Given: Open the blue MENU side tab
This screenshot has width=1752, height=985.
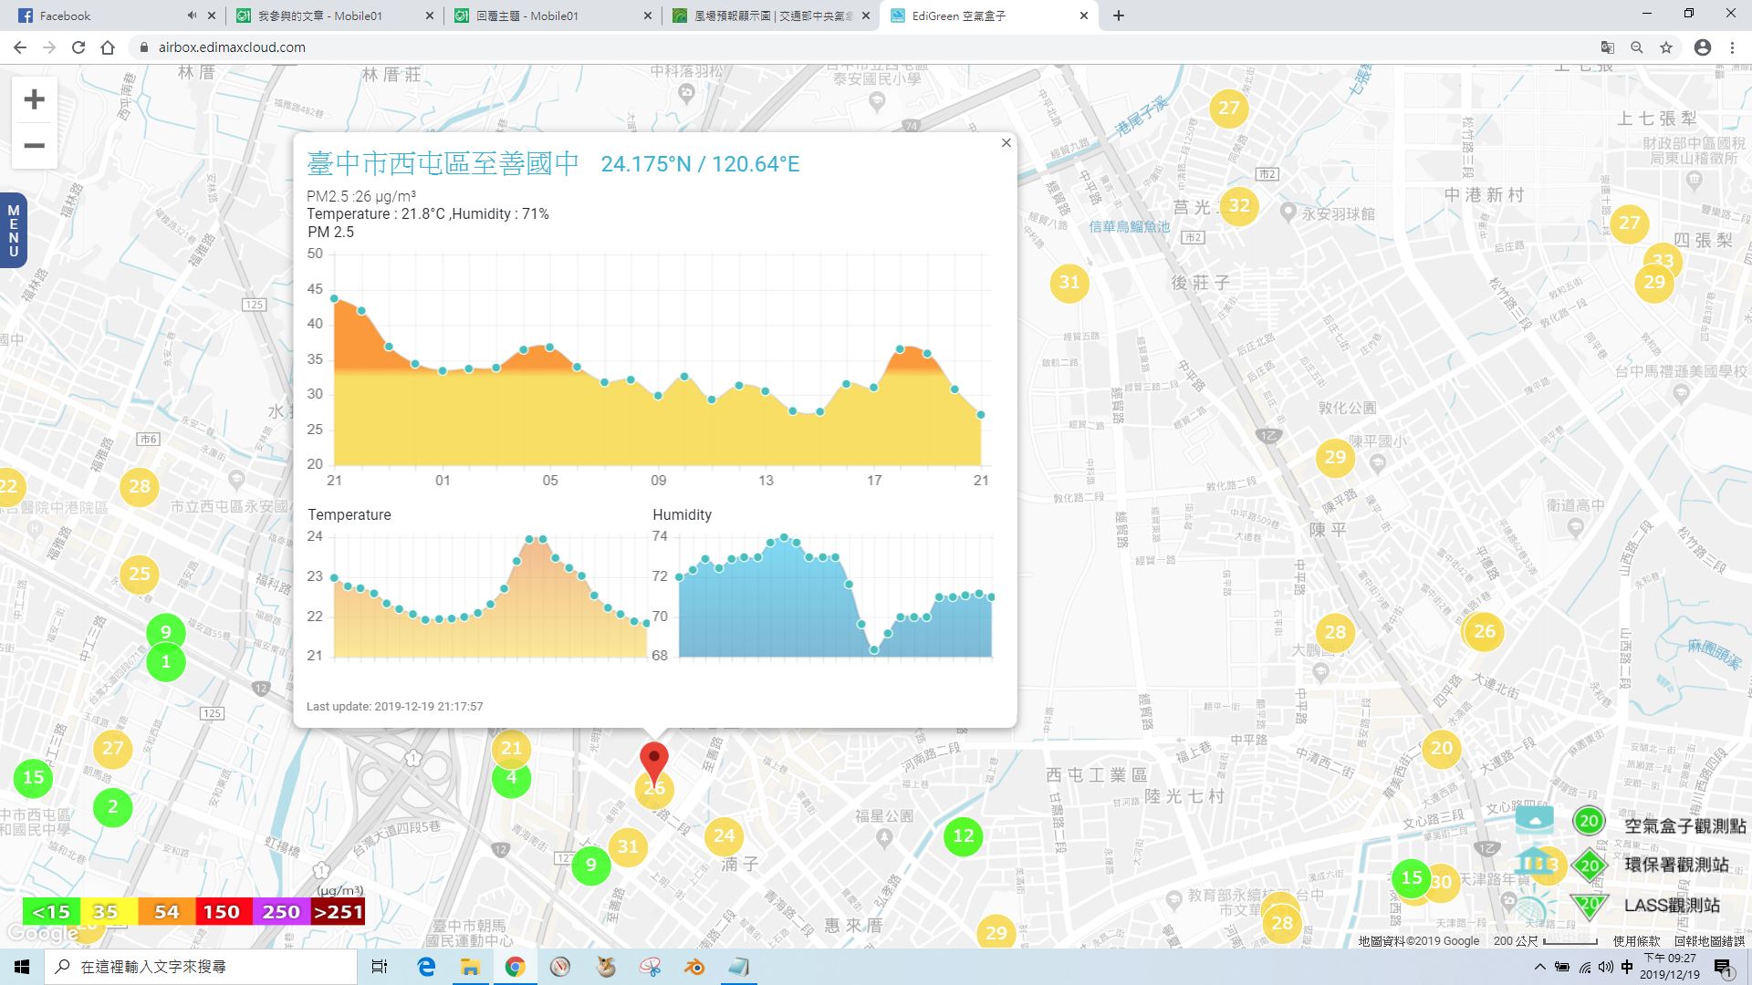Looking at the screenshot, I should pos(13,231).
